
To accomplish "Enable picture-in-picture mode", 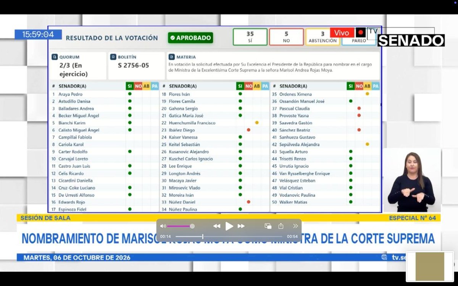I will (268, 226).
